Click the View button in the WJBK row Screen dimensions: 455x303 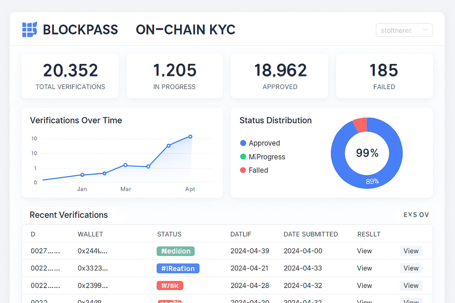(x=411, y=285)
